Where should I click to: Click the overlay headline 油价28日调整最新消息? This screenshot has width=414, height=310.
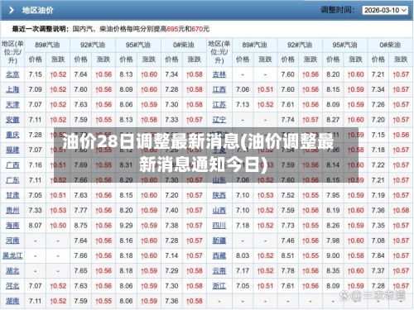pos(151,142)
